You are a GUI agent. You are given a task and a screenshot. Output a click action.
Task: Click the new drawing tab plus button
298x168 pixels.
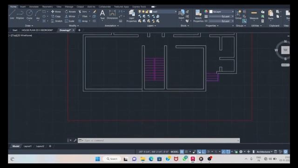point(79,30)
